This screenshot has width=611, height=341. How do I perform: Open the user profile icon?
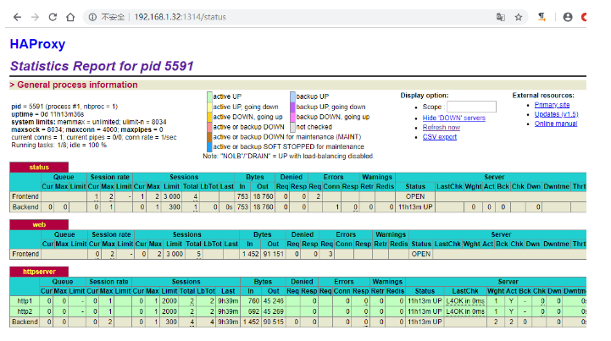tap(568, 17)
